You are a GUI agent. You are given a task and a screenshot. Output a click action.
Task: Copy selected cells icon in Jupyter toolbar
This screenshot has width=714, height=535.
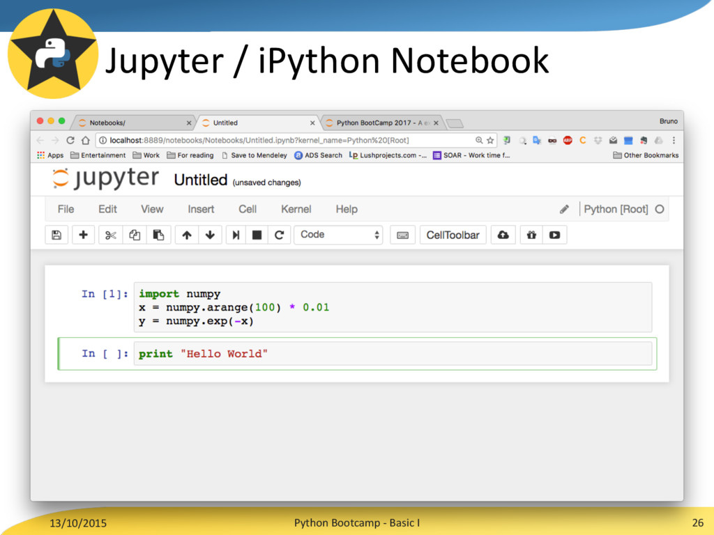click(x=135, y=235)
